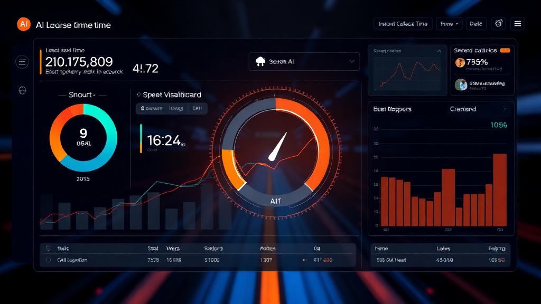The image size is (541, 304).
Task: Click the Speet Visalficard heading
Action: (x=172, y=94)
